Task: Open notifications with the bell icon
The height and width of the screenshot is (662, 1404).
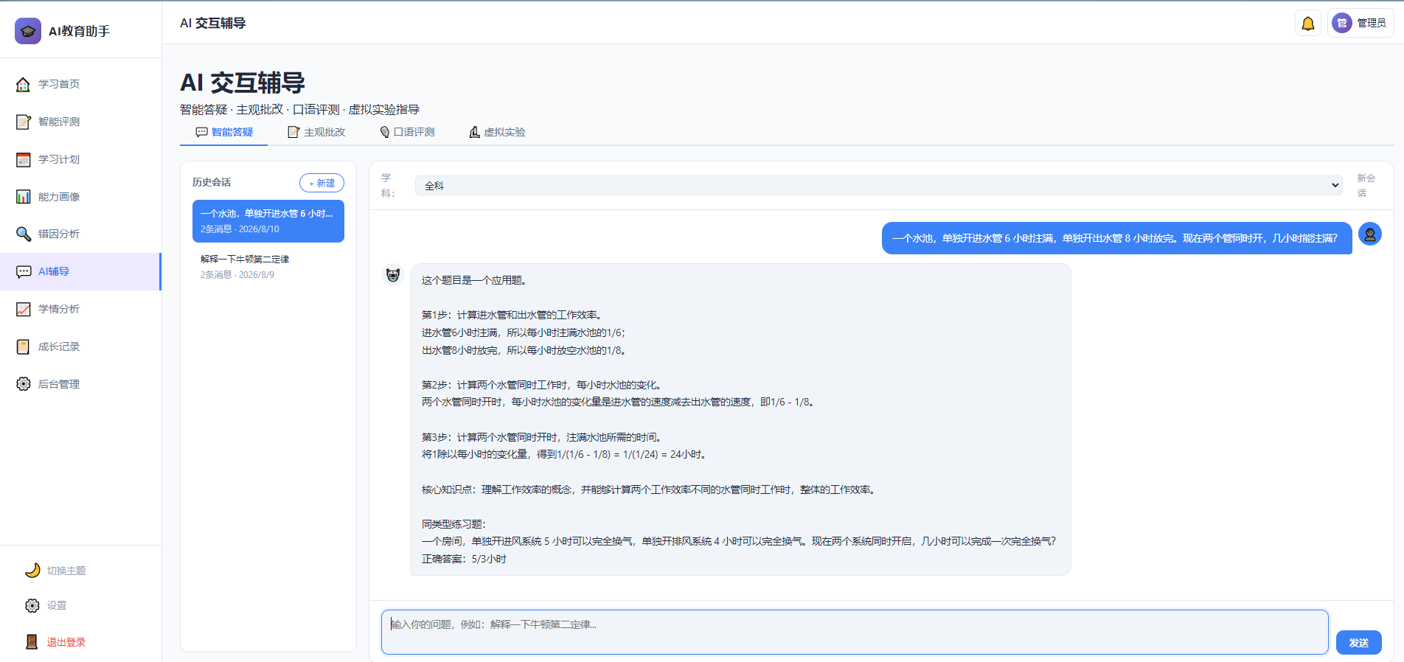Action: point(1308,24)
